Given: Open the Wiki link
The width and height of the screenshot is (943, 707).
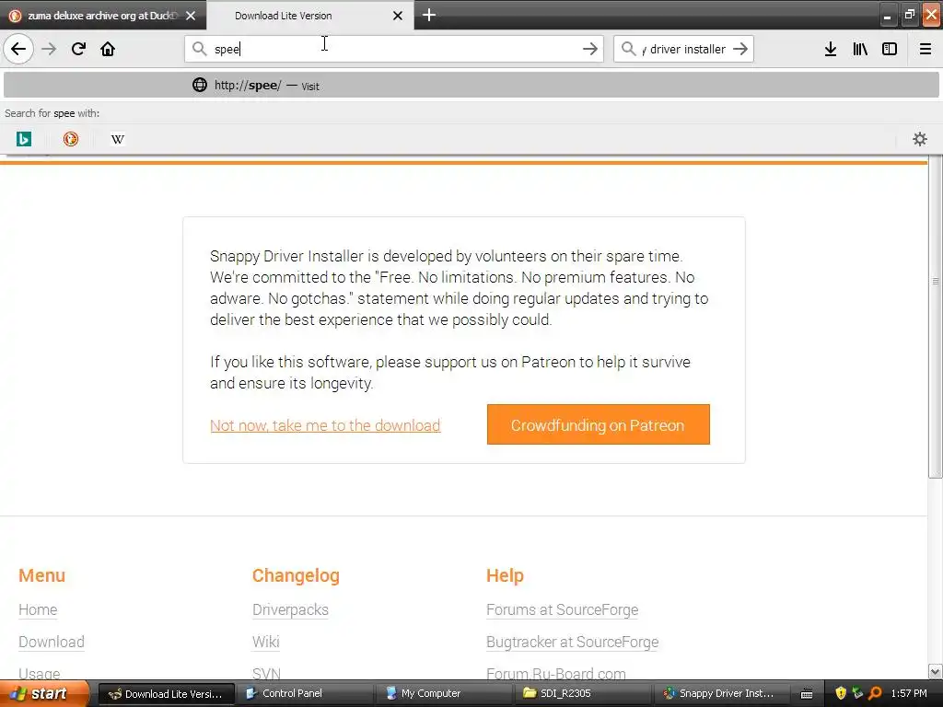Looking at the screenshot, I should point(266,642).
